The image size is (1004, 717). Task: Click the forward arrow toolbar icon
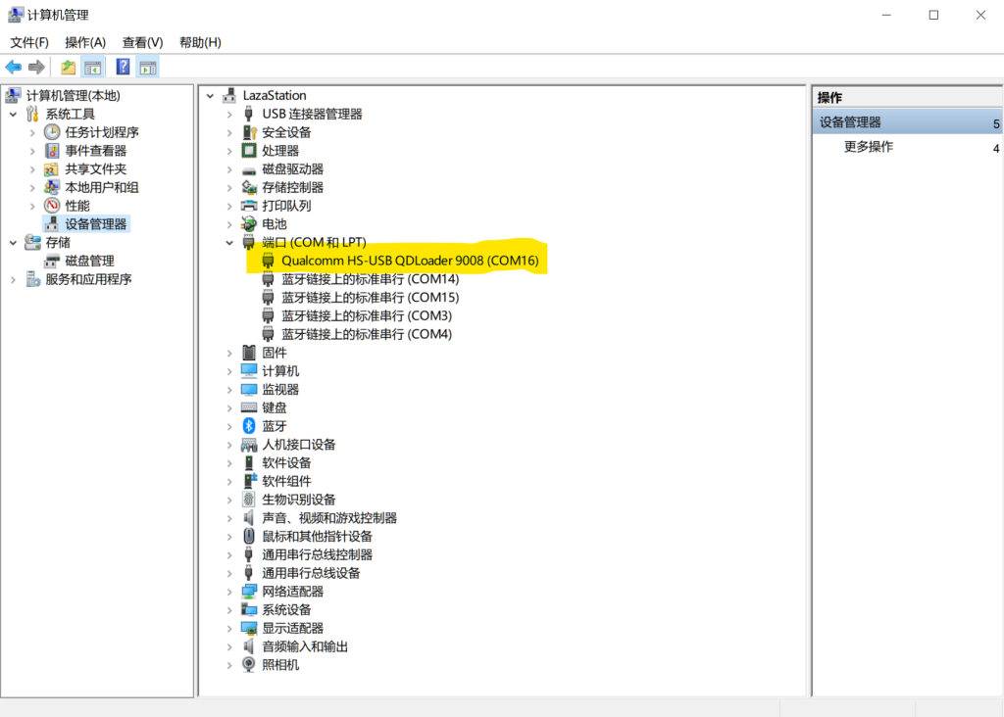[x=36, y=68]
